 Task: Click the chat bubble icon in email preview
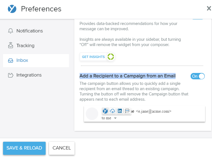(x=127, y=111)
